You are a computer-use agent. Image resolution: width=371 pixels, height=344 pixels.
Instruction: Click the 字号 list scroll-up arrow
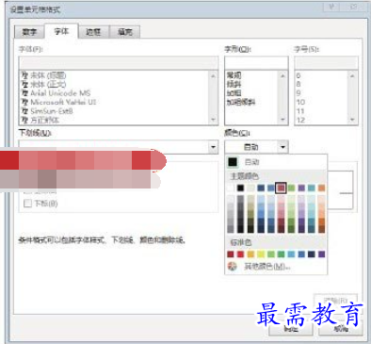pyautogui.click(x=352, y=75)
